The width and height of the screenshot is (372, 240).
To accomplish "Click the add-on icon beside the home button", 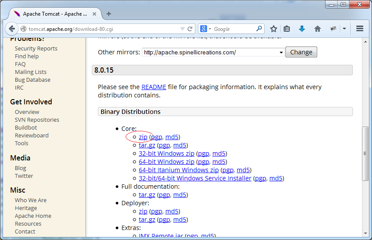I will click(x=333, y=29).
